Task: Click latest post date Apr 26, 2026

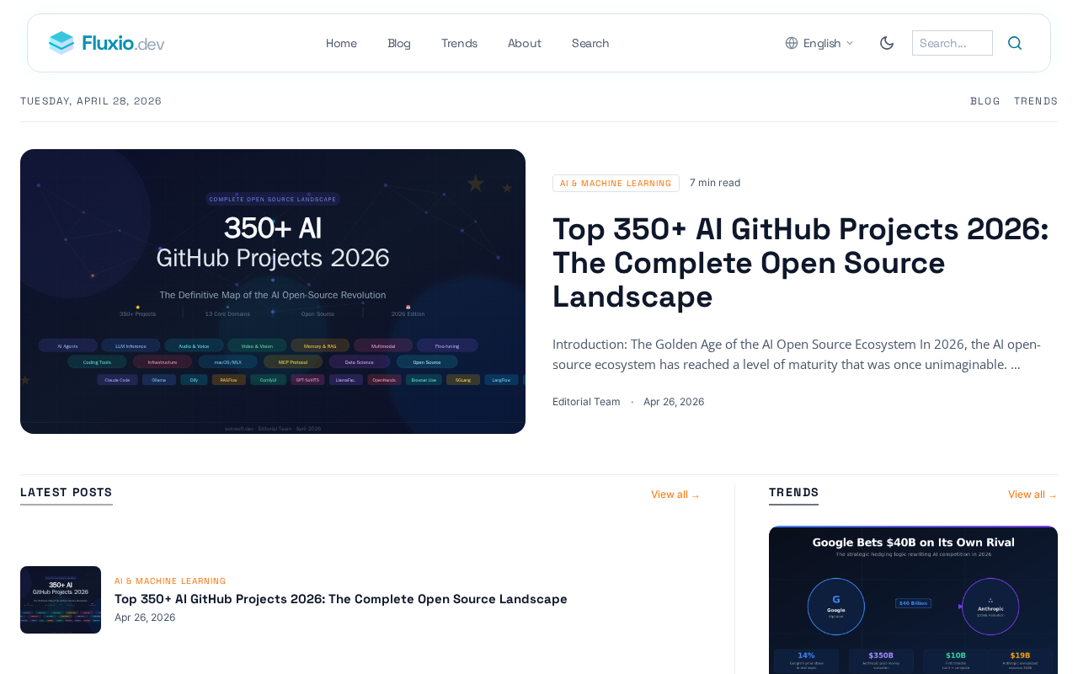Action: tap(145, 618)
